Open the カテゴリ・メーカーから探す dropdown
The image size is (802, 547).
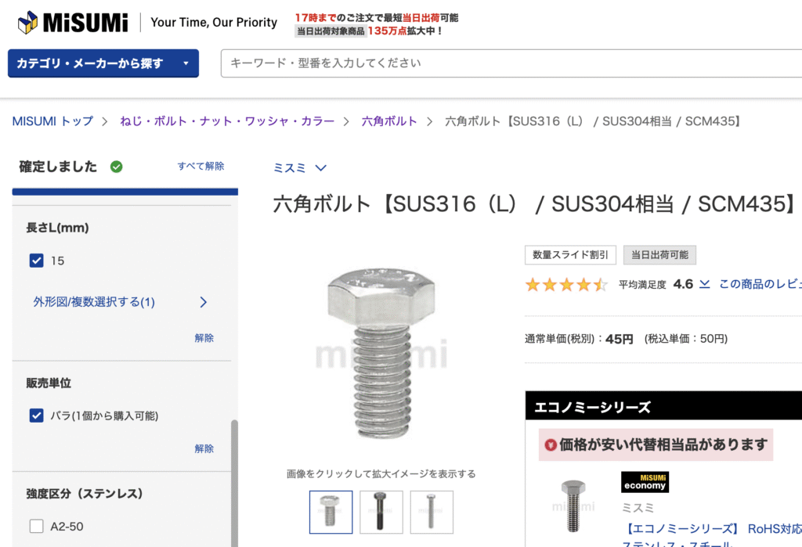(x=103, y=63)
